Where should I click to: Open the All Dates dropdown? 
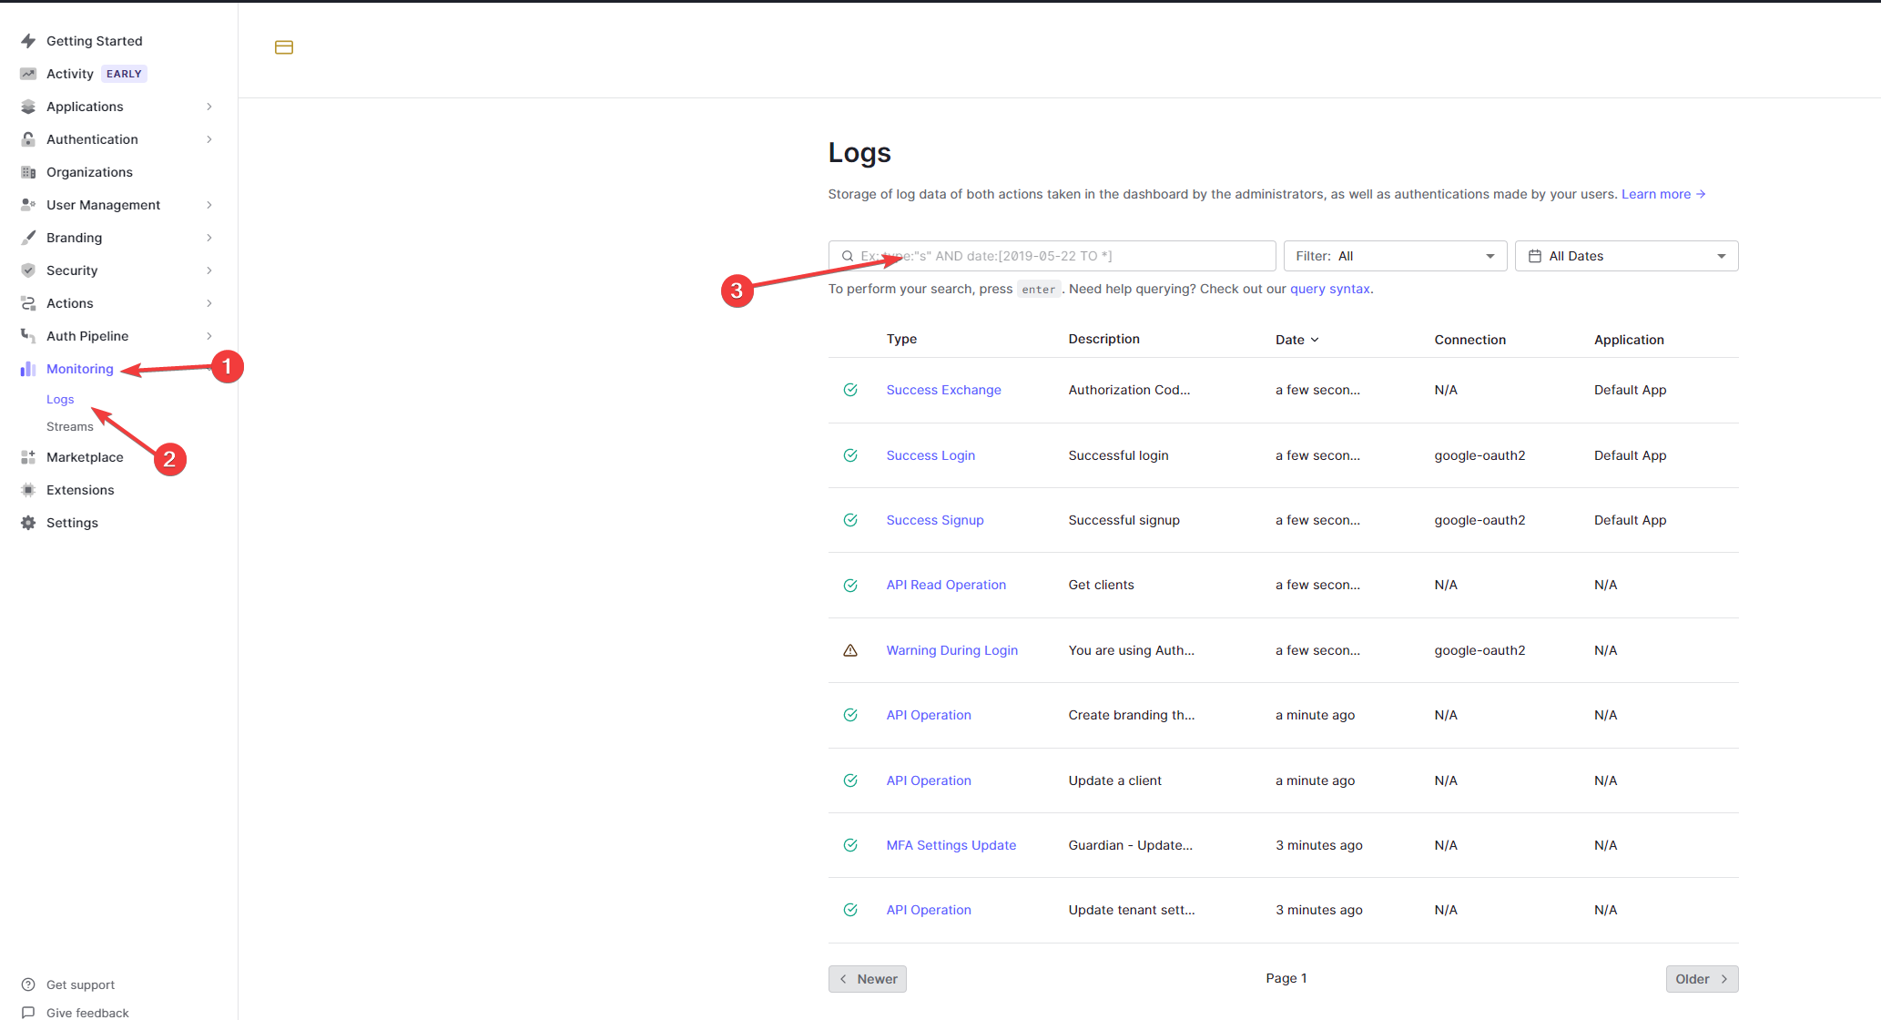click(1627, 256)
